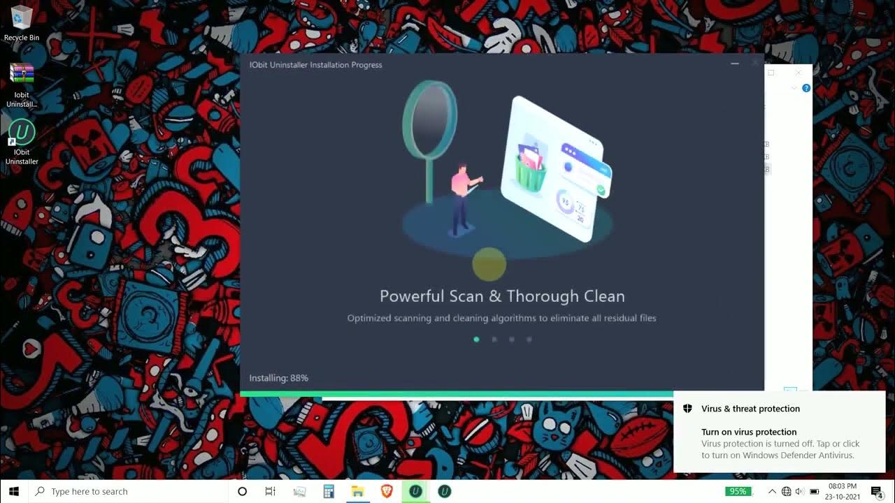Open the taskbar app left of Calculator

[x=299, y=491]
